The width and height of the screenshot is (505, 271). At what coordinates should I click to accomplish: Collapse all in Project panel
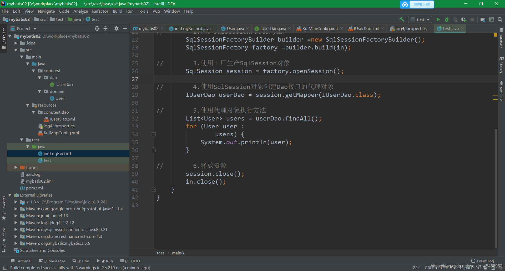pos(105,28)
